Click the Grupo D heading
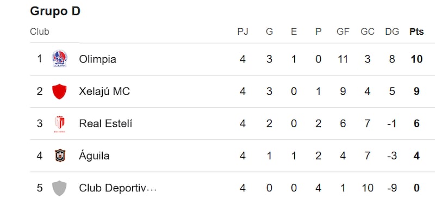The height and width of the screenshot is (217, 435). point(55,11)
